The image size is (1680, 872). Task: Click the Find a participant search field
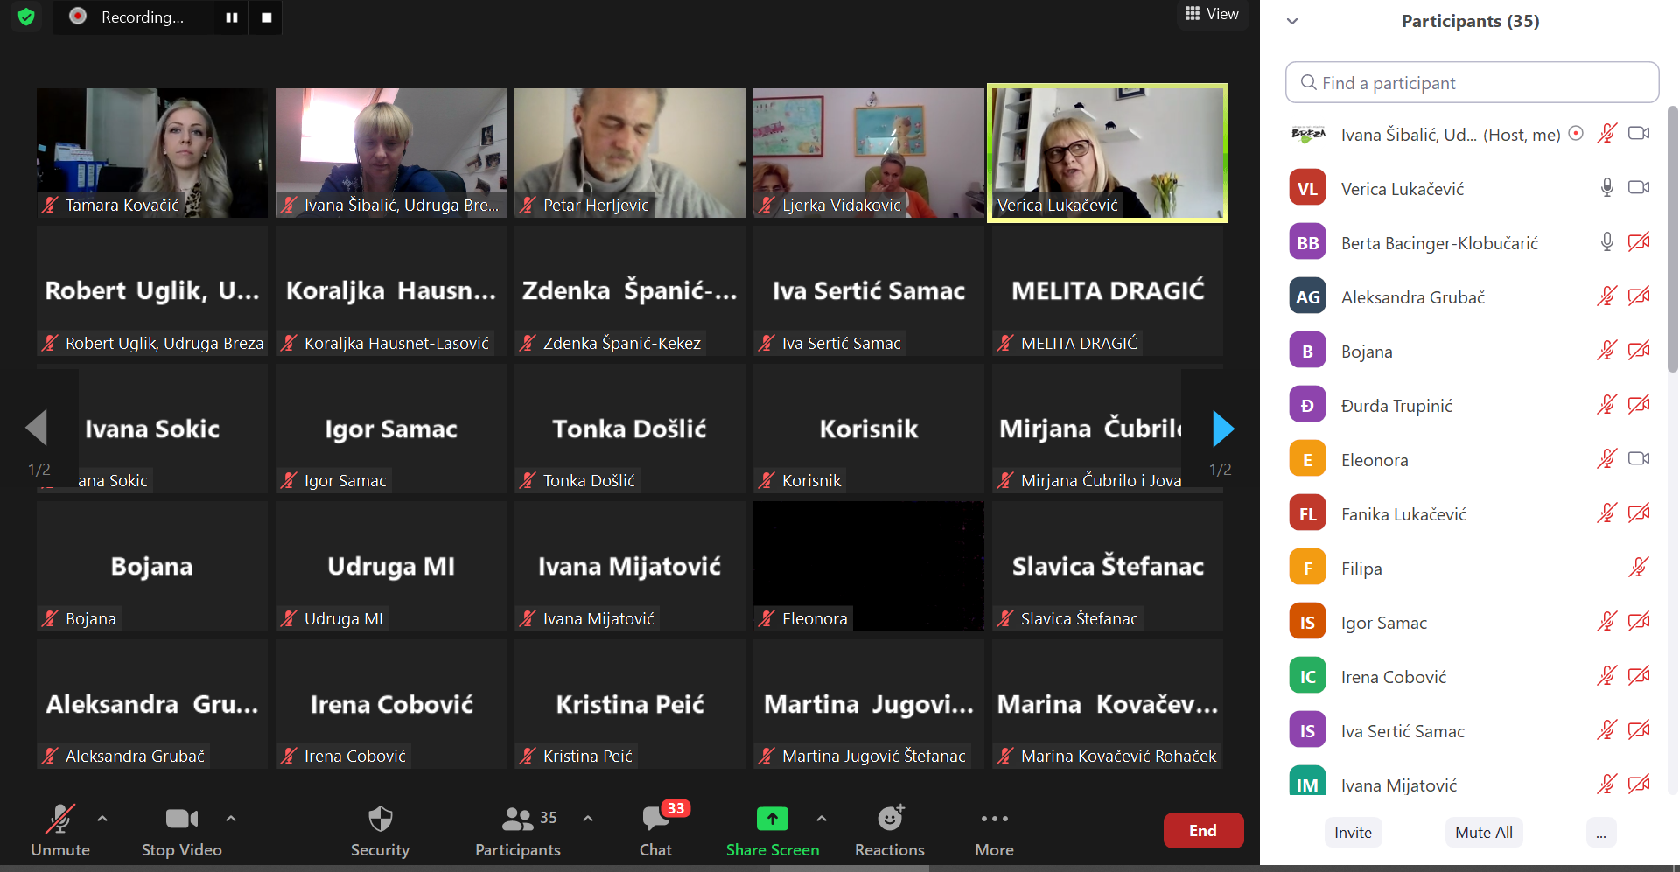1472,83
